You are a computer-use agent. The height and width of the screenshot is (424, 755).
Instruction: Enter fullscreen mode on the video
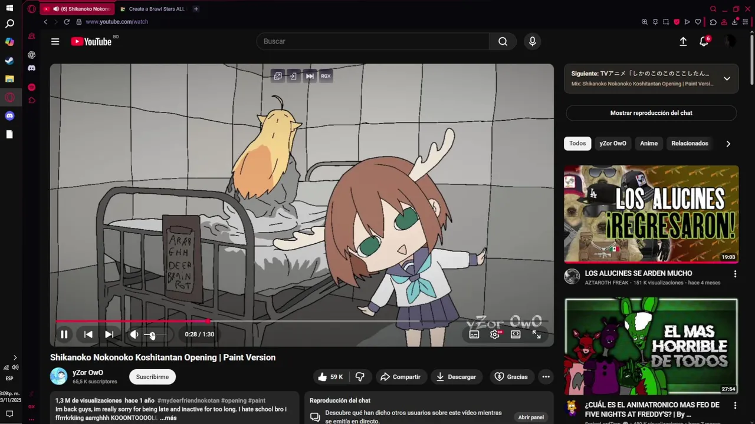[537, 334]
